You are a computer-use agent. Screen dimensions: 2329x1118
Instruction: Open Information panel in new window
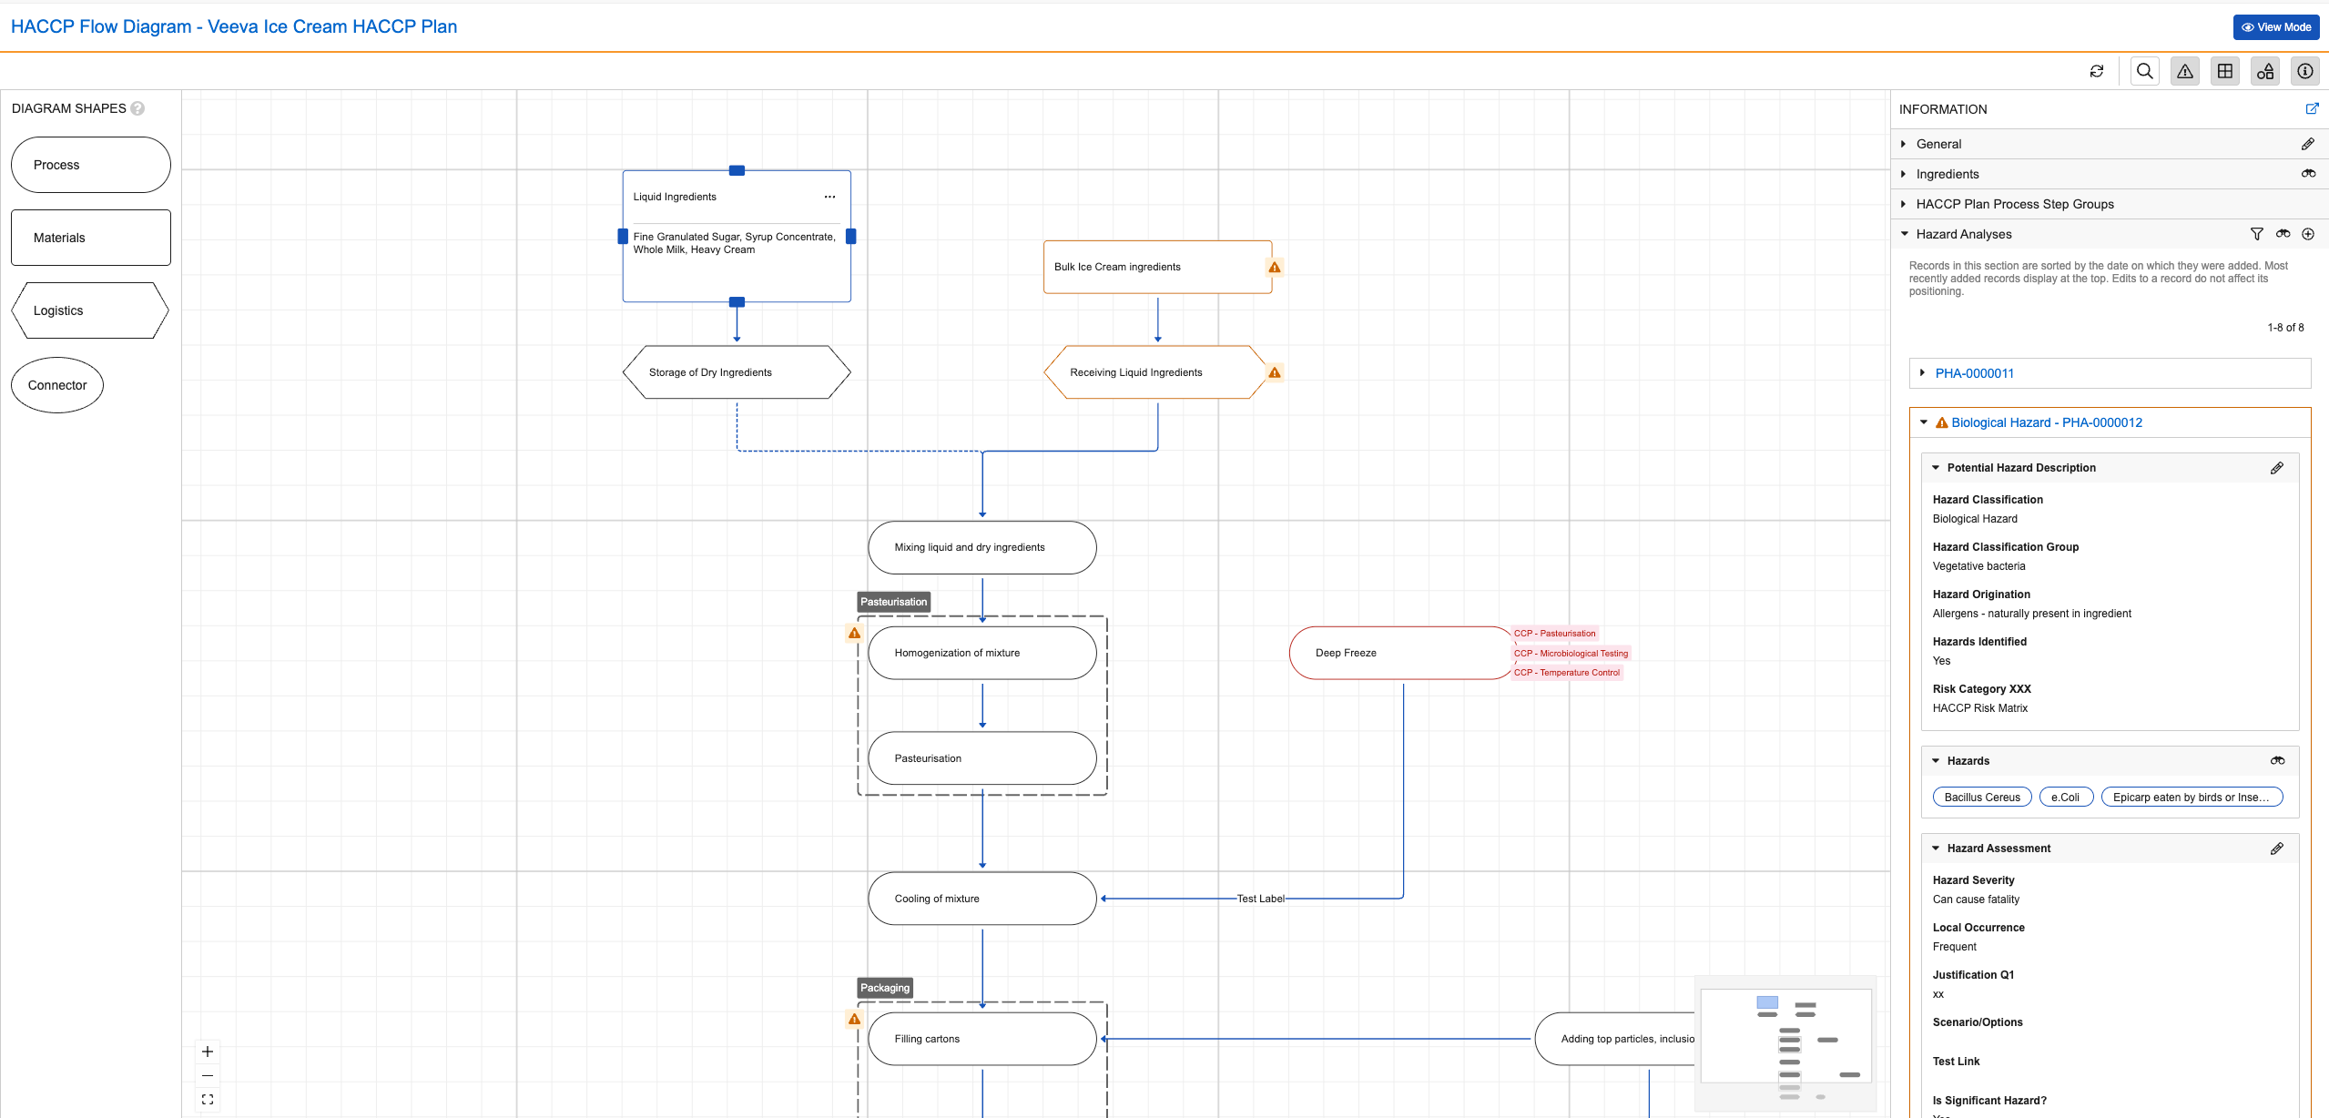(x=2312, y=108)
